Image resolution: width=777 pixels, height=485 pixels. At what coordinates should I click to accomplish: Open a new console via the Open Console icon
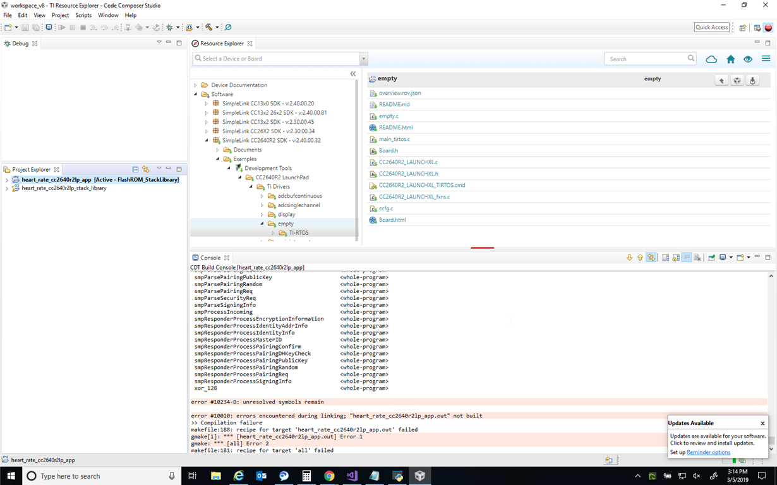pyautogui.click(x=741, y=257)
